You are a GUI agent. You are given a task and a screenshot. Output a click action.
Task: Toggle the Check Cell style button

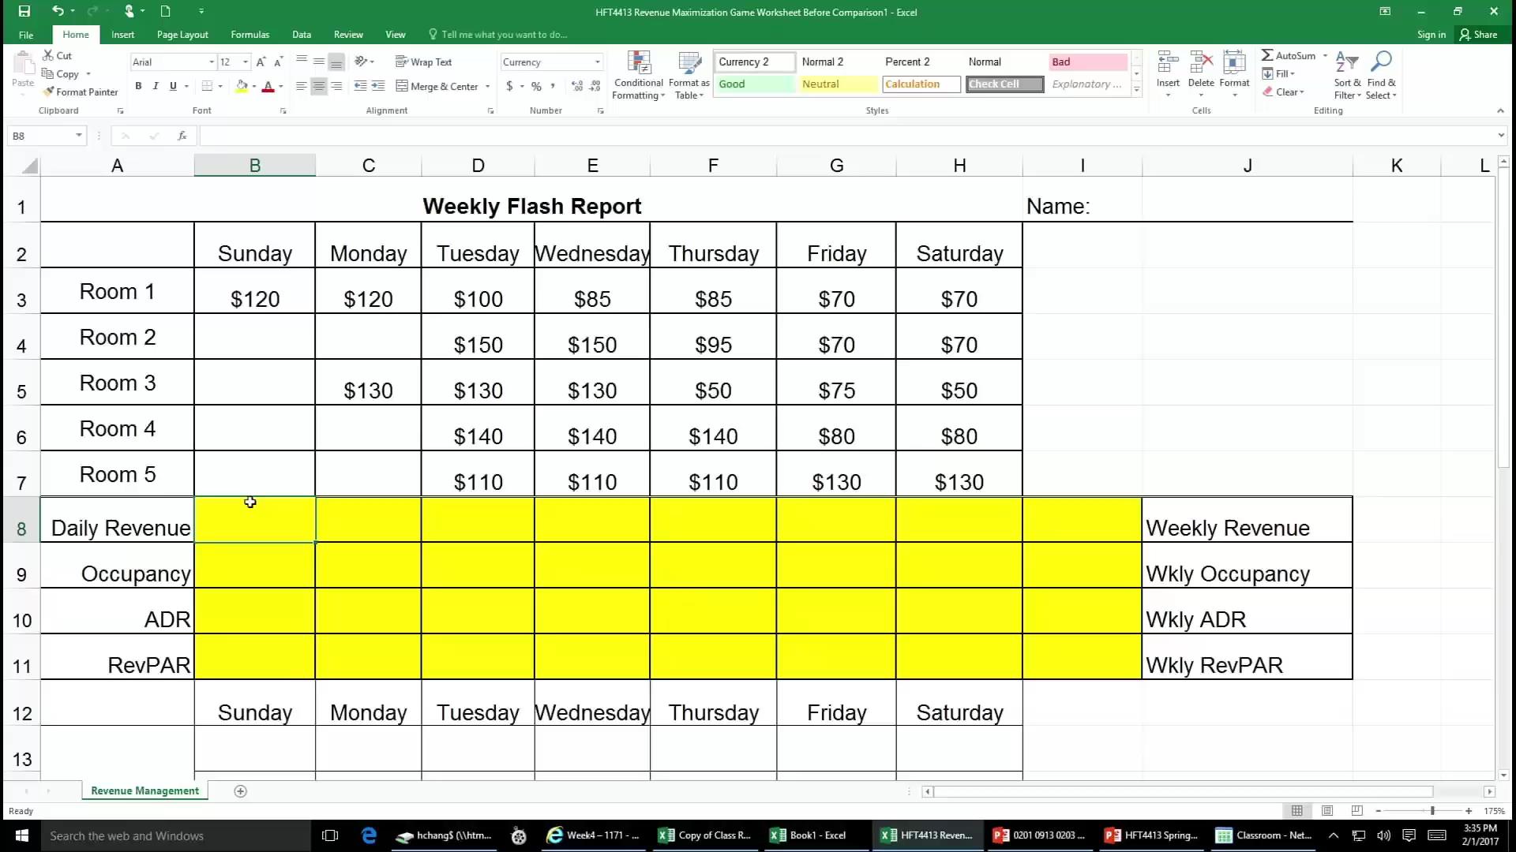pos(1003,83)
